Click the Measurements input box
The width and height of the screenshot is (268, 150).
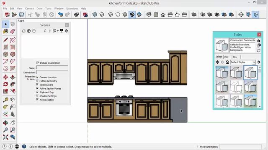240,147
